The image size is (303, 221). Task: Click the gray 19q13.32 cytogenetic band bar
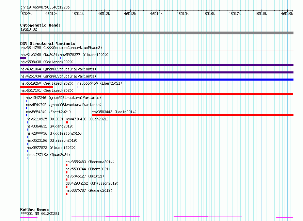157,33
